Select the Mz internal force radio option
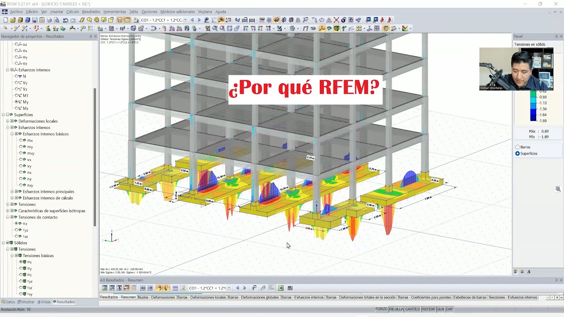 click(17, 108)
